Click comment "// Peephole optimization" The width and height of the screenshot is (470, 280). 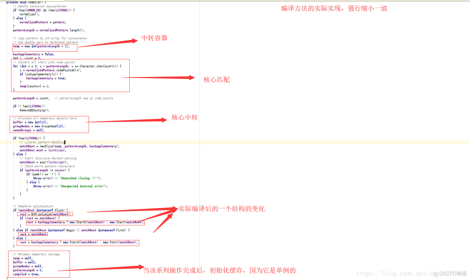tap(33, 206)
